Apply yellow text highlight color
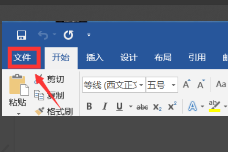The image size is (228, 152). pyautogui.click(x=215, y=106)
